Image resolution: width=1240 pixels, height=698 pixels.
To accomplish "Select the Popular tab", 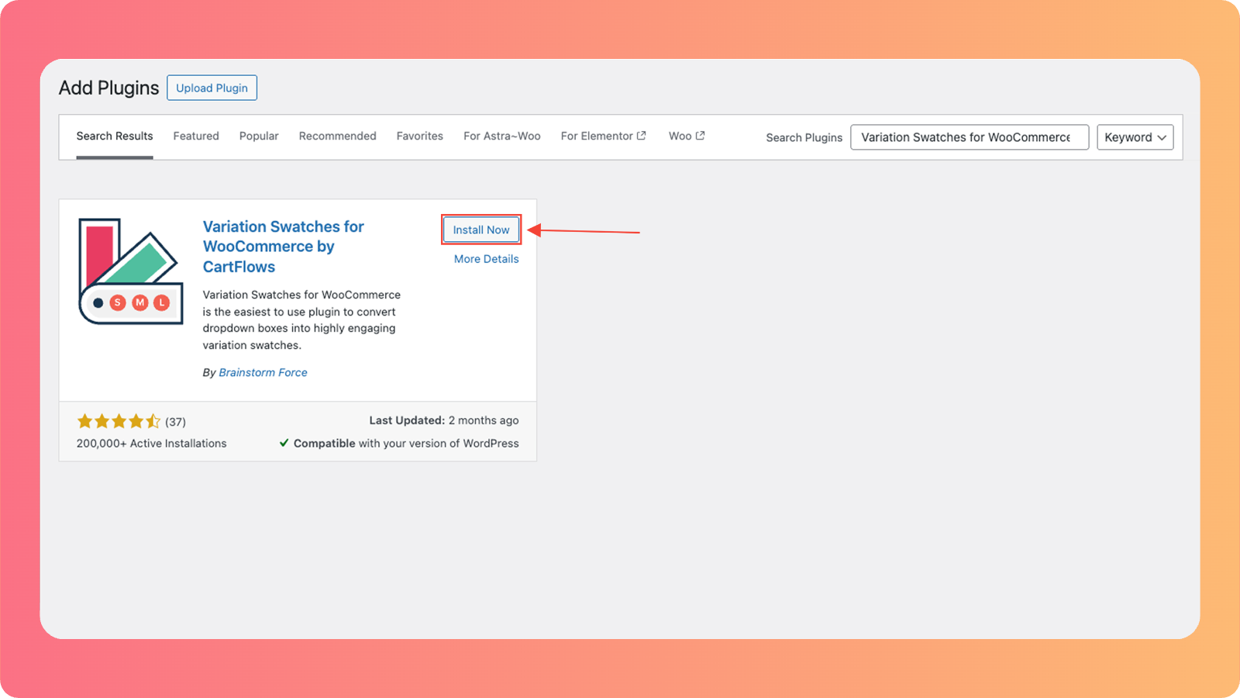I will tap(259, 136).
